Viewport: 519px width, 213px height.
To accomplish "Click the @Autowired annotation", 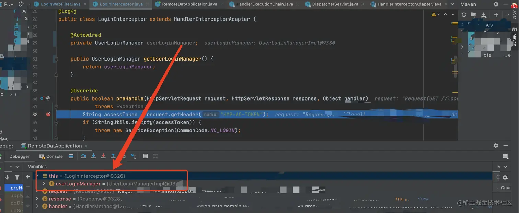I will [86, 35].
